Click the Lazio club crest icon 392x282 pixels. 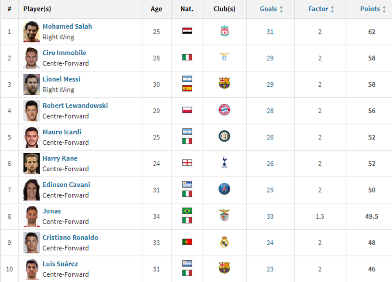coord(224,58)
